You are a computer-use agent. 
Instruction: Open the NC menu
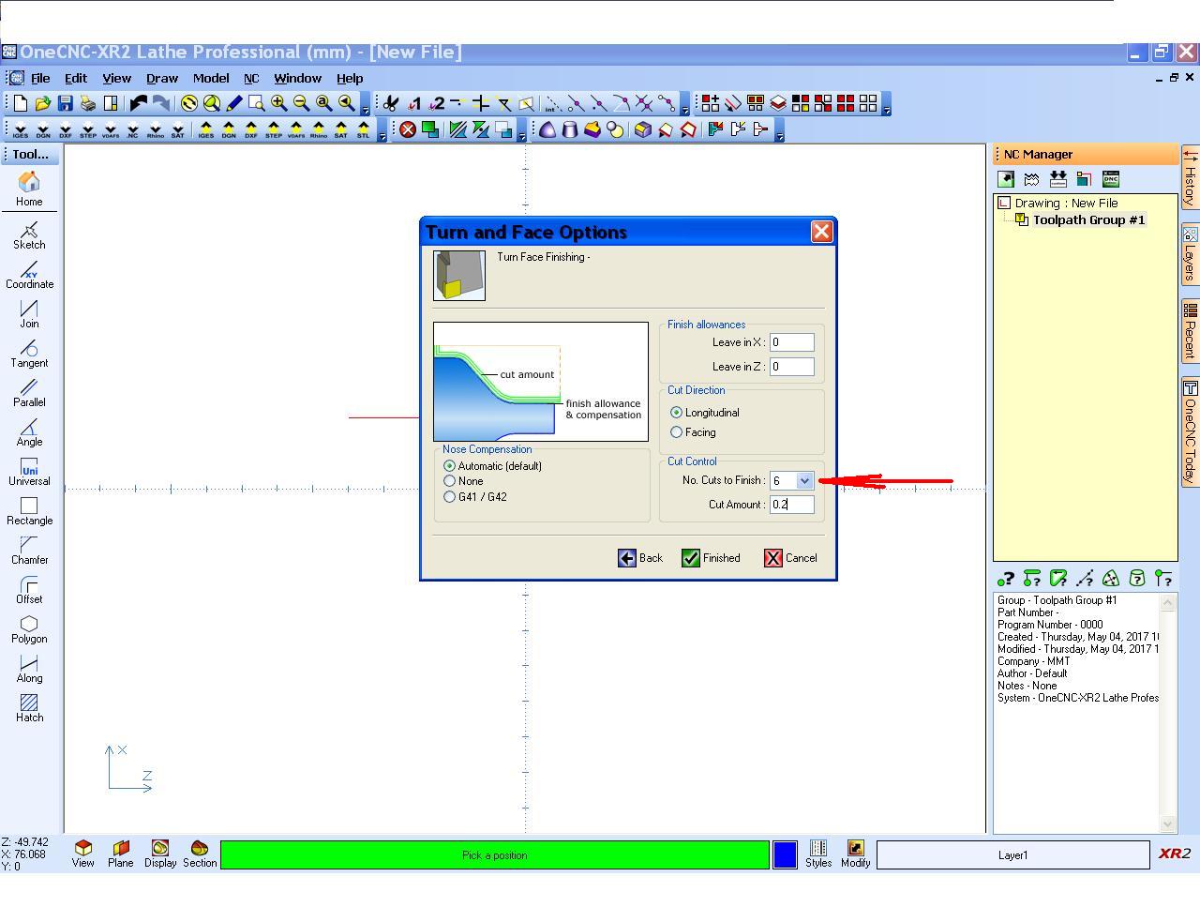pos(251,79)
